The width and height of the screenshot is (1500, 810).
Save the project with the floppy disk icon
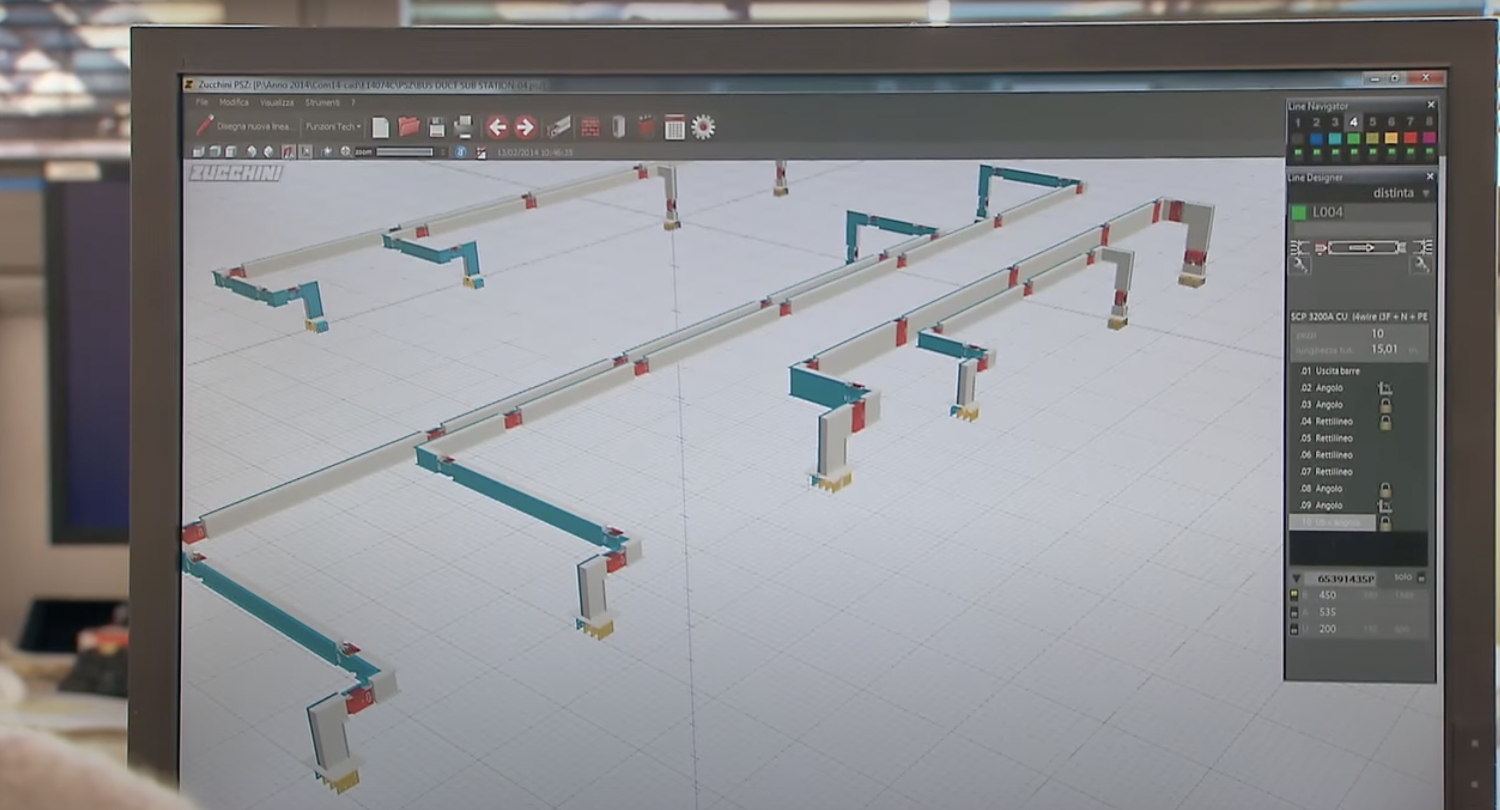(436, 127)
